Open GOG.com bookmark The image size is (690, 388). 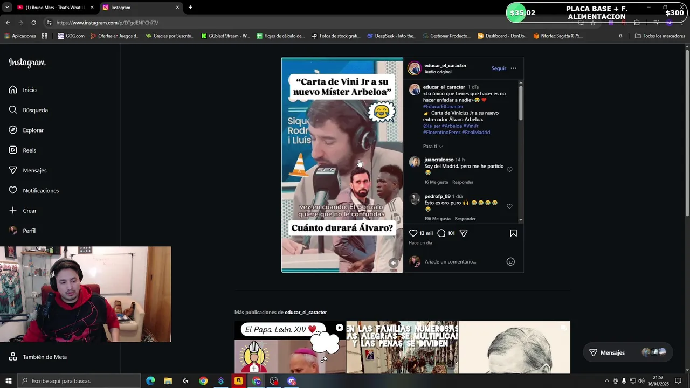pos(71,36)
